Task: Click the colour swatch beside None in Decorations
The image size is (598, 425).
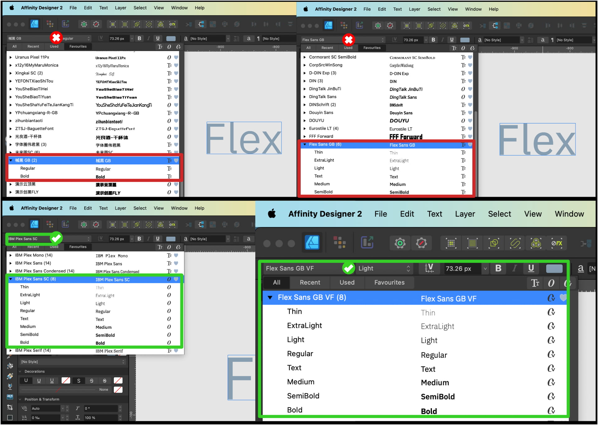Action: click(118, 390)
